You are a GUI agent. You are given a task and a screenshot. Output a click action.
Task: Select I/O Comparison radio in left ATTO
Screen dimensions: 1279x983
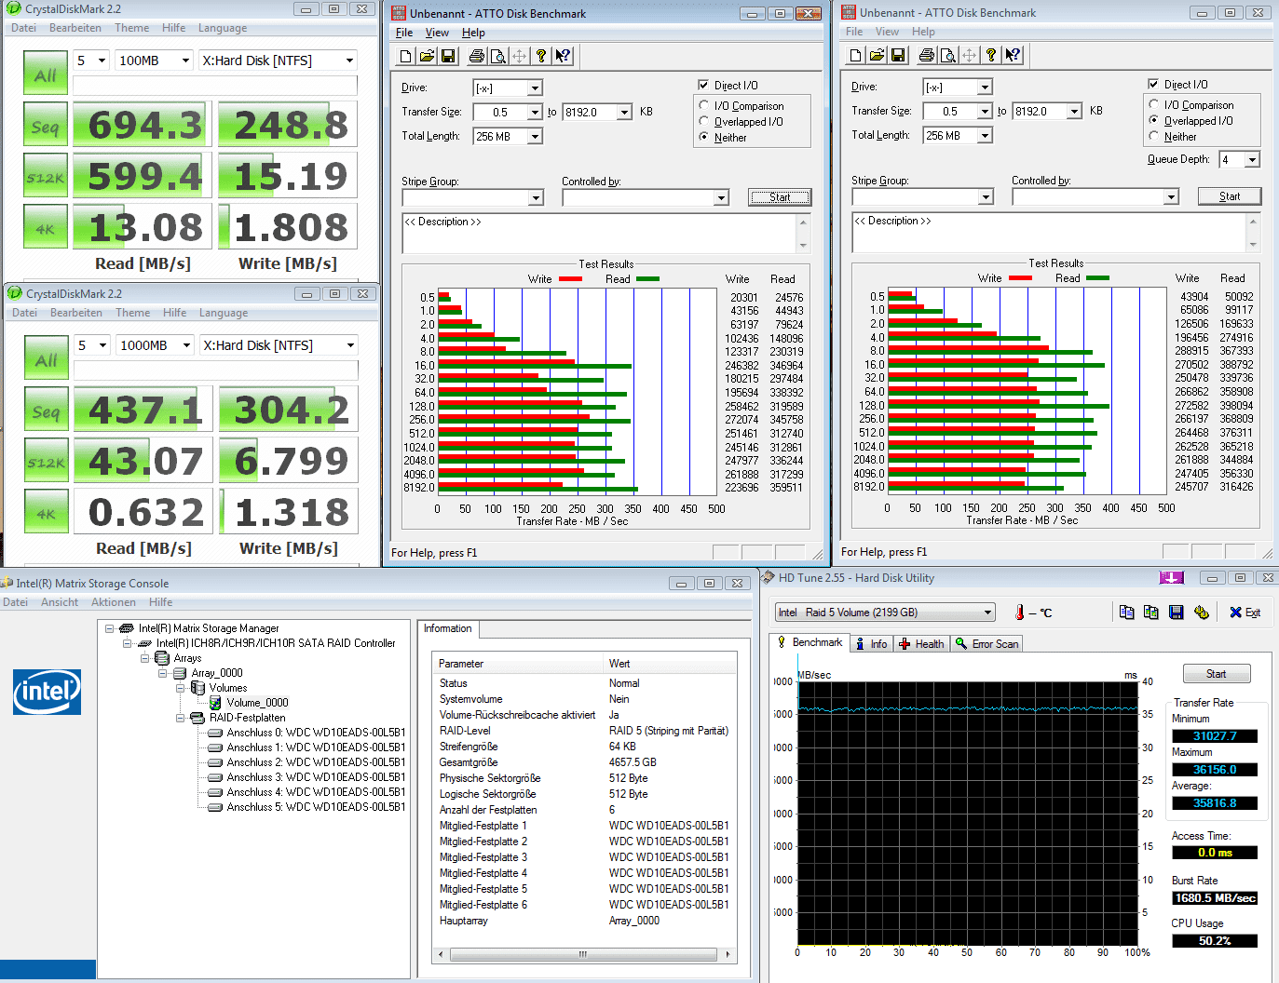(x=704, y=106)
